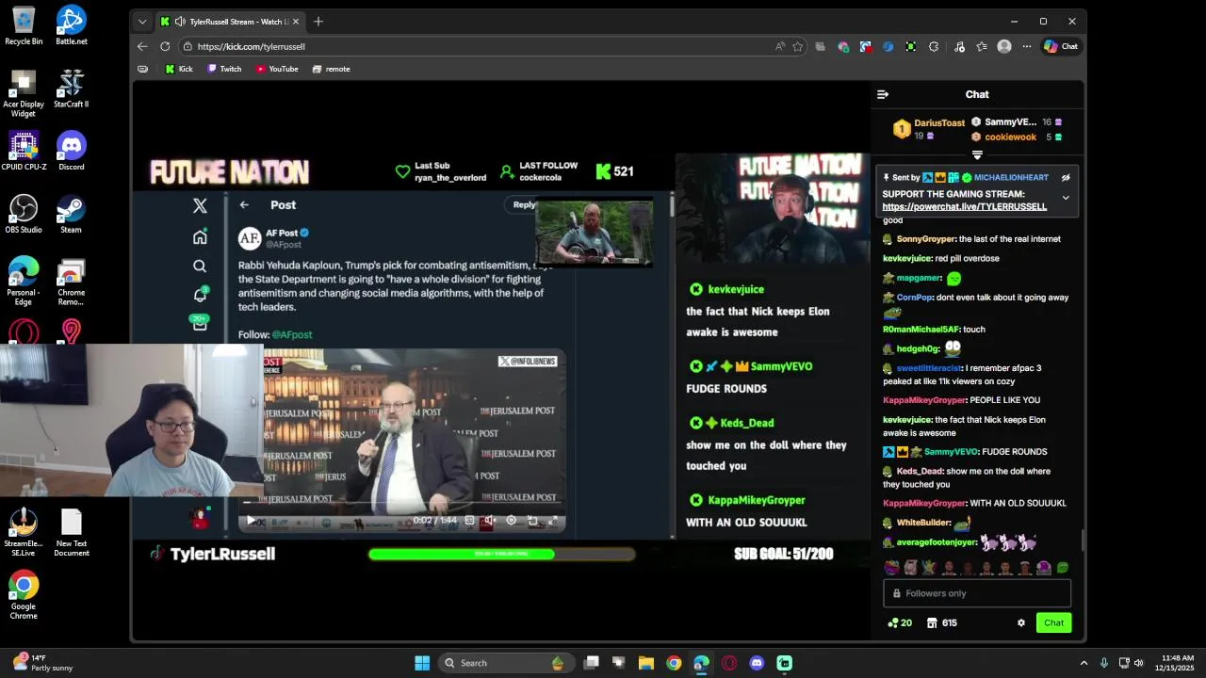Open a new browser tab
The image size is (1206, 678).
click(x=318, y=22)
